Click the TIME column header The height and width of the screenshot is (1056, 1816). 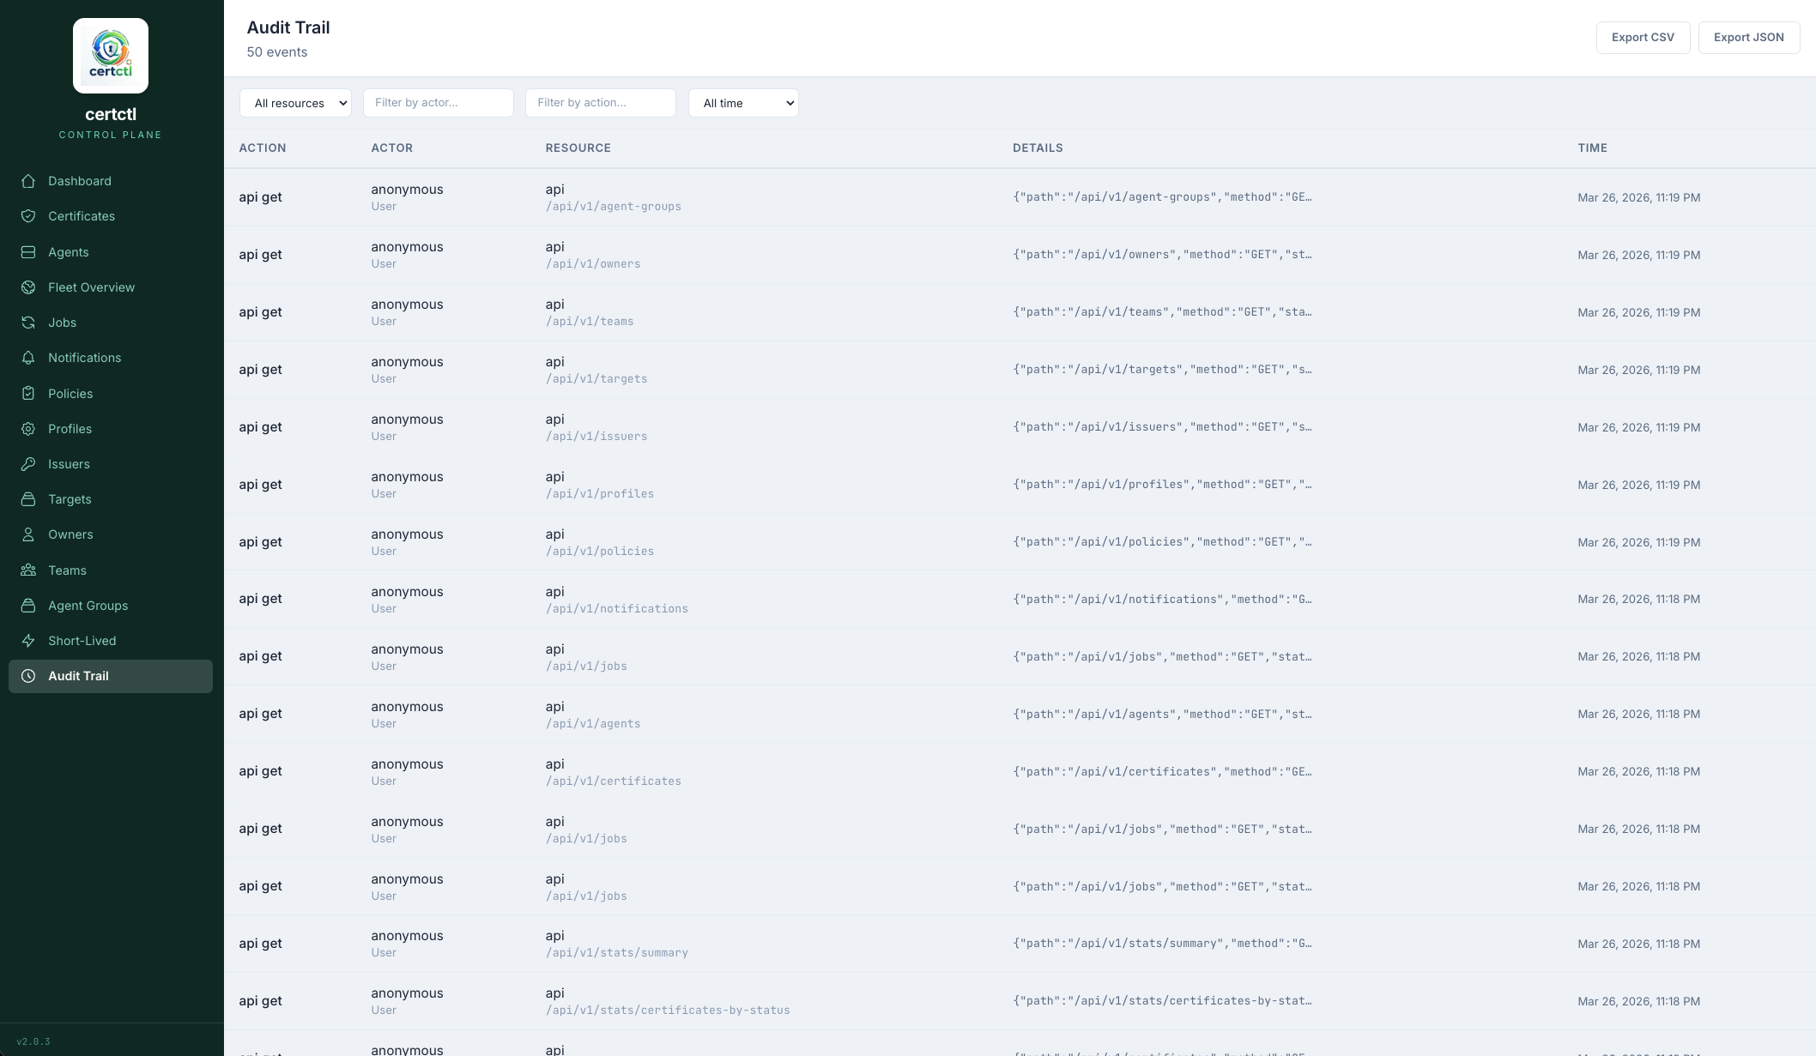tap(1592, 148)
